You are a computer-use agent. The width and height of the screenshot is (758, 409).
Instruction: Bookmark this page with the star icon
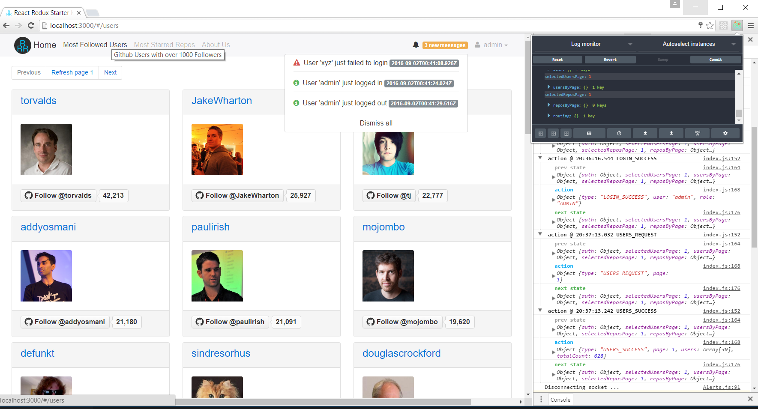(x=710, y=25)
